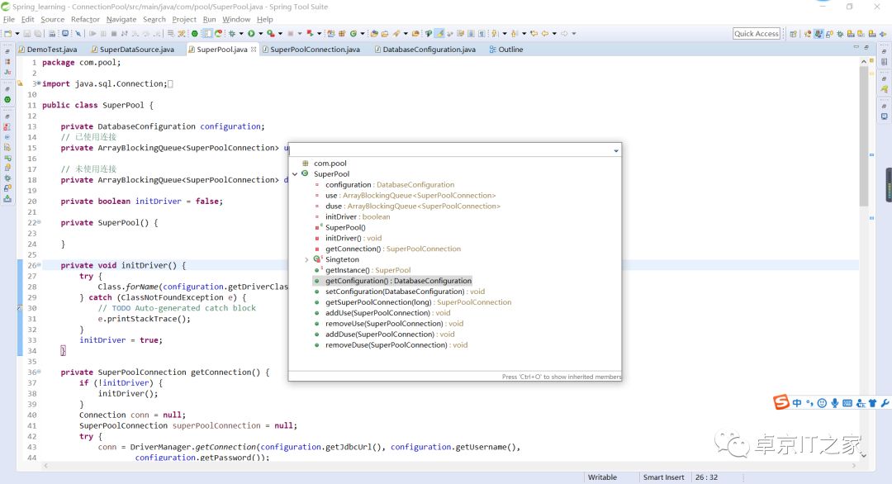The height and width of the screenshot is (484, 892).
Task: Click the JUnit view icon in left sidebar
Action: coord(7,73)
